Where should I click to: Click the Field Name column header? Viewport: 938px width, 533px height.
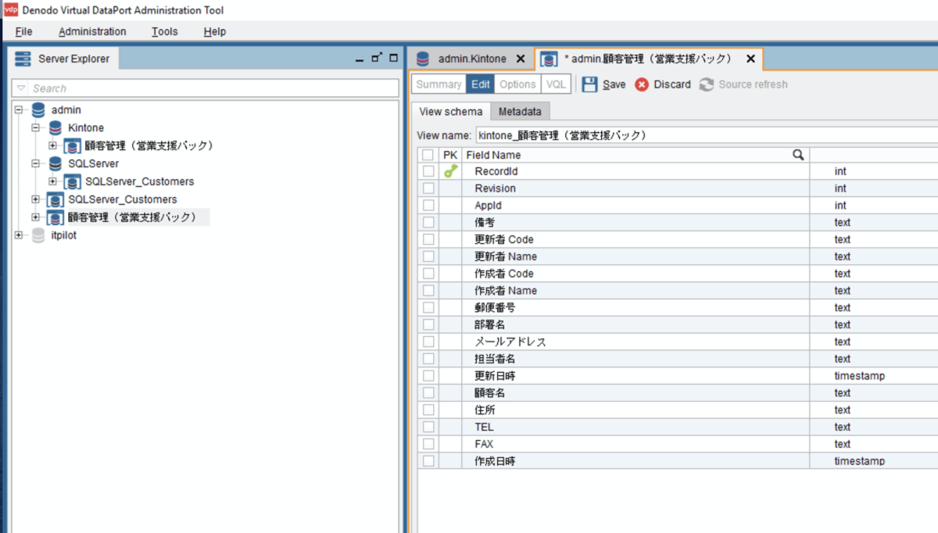[635, 155]
